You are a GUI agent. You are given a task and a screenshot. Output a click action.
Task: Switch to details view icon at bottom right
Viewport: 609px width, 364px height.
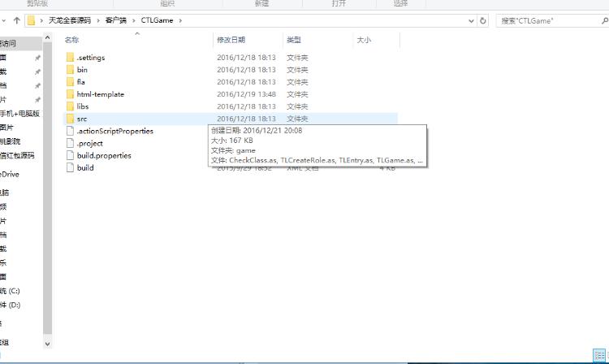(x=599, y=355)
